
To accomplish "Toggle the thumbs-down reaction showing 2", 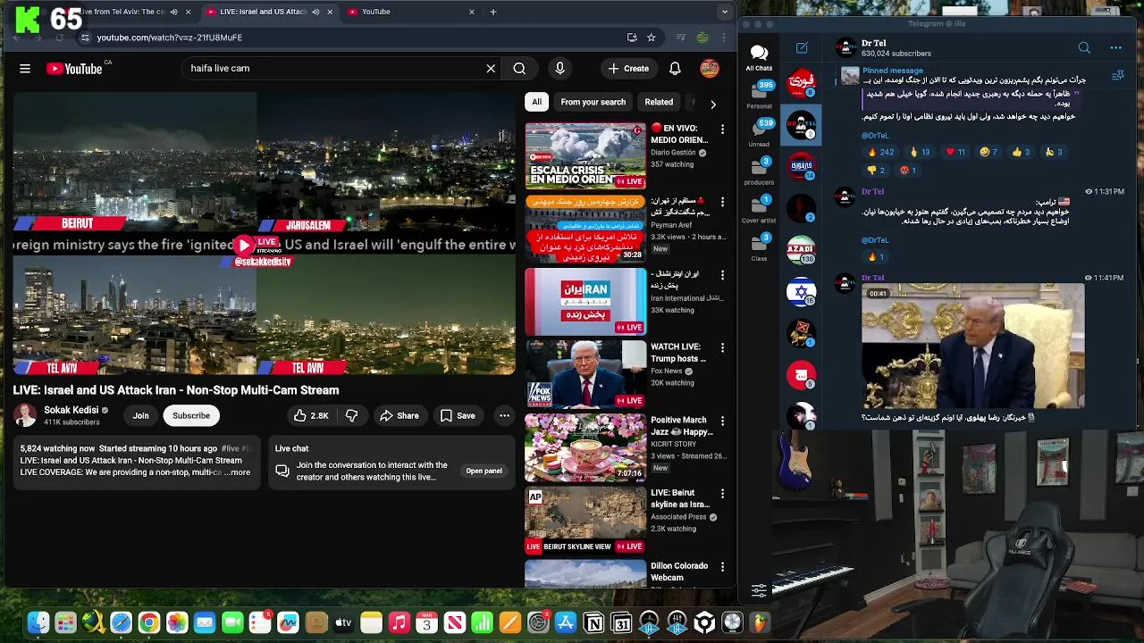I will click(x=876, y=170).
